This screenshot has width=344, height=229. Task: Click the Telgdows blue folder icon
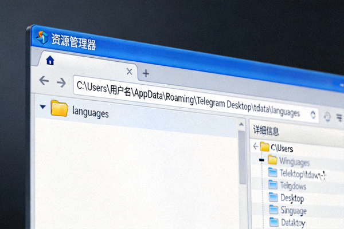(273, 184)
